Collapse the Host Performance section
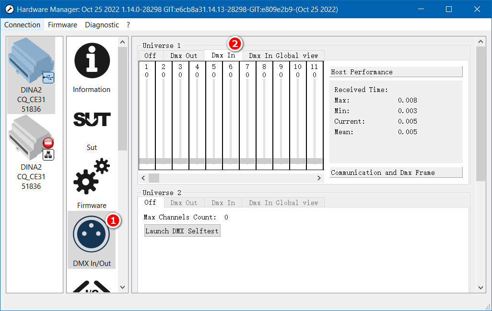The width and height of the screenshot is (492, 311). tap(396, 72)
